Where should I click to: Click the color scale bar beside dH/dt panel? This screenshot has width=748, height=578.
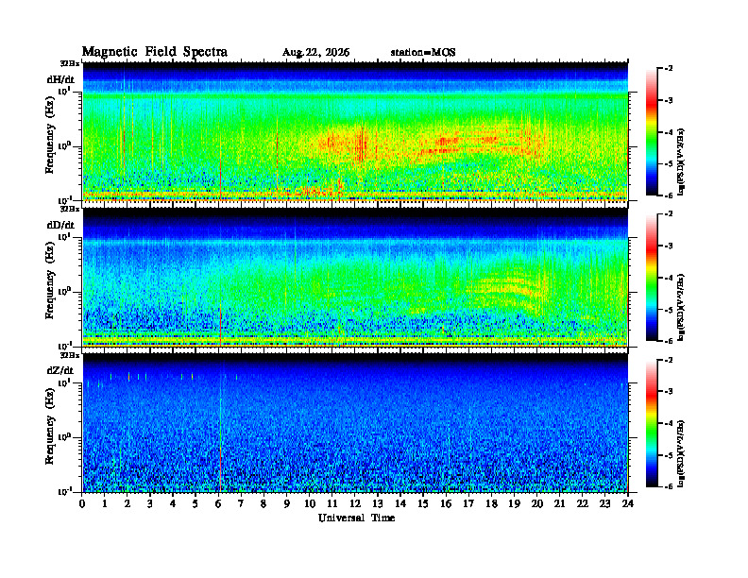(x=652, y=132)
